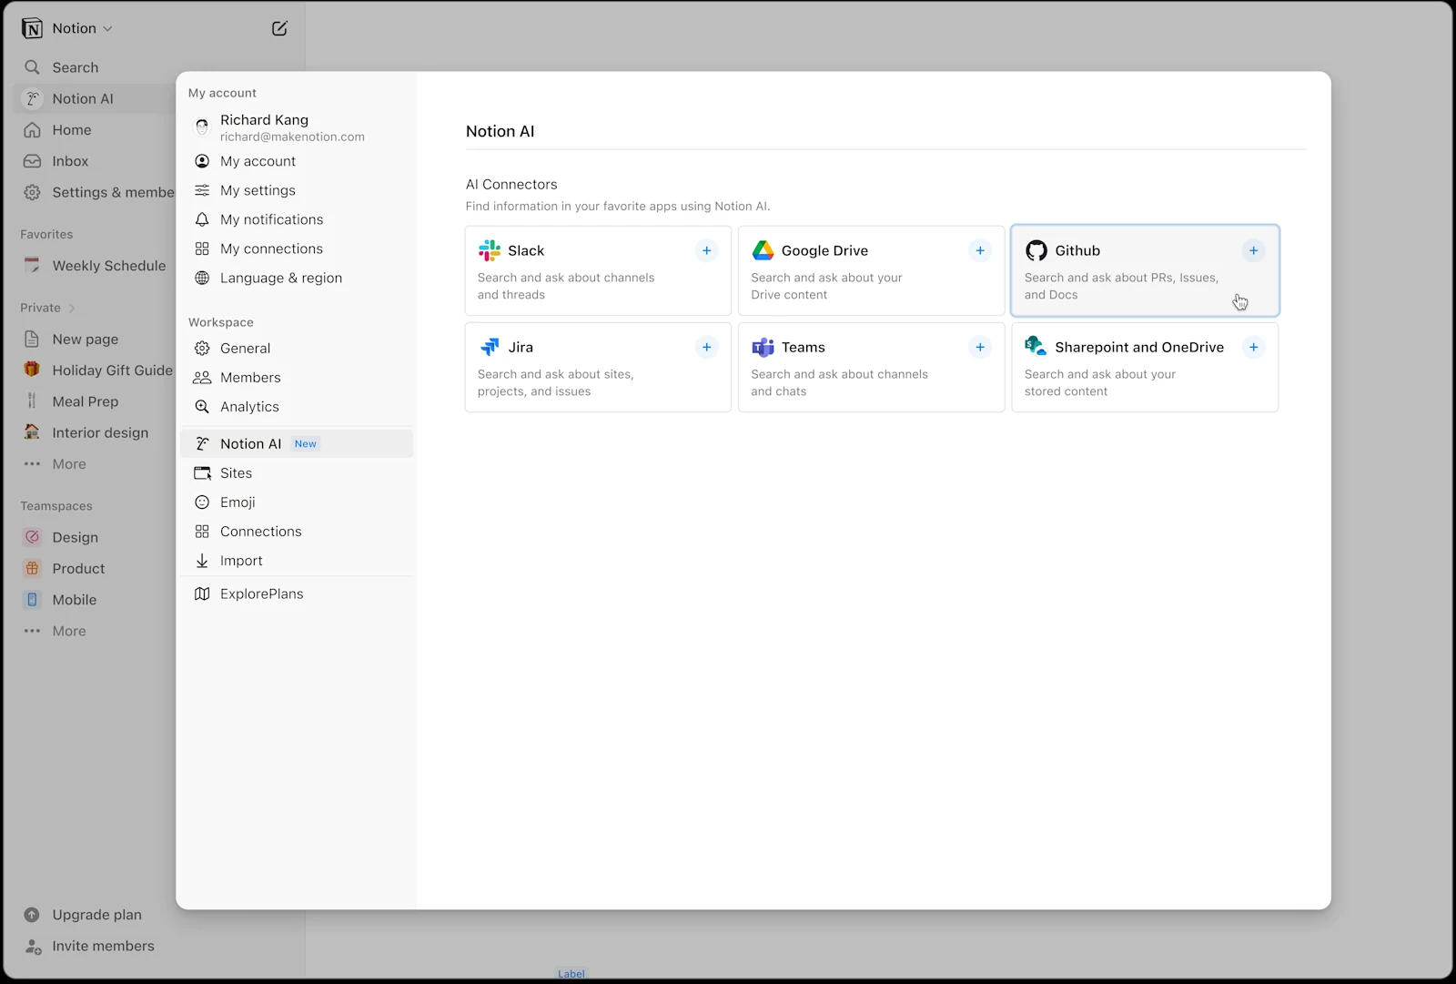Click the Slack logo icon
This screenshot has height=984, width=1456.
(490, 250)
